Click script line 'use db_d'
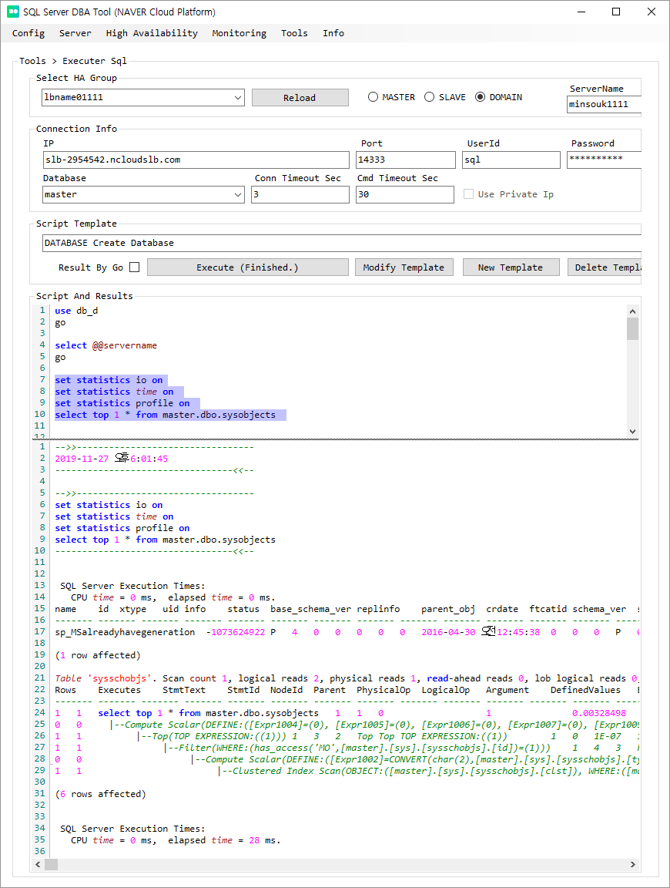 tap(76, 311)
